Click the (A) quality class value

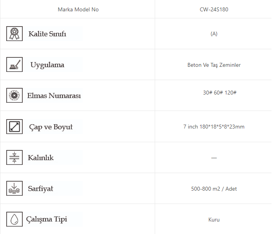click(213, 34)
